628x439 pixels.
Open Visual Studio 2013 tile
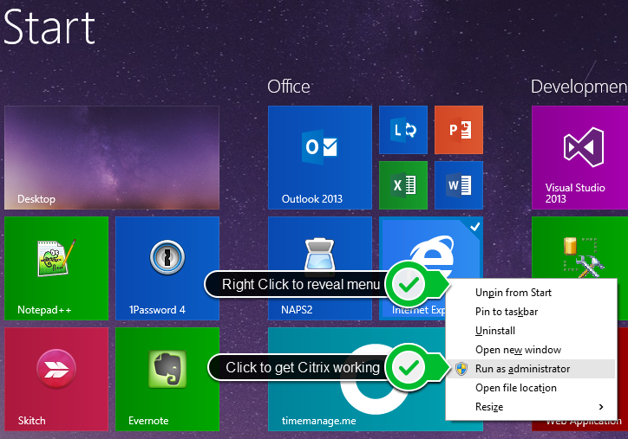tap(579, 157)
